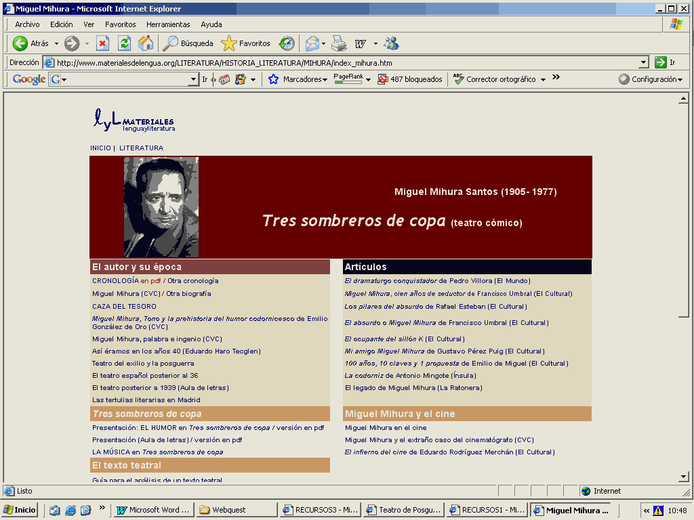Open CAZA DEL TESORO link
Screen dimensions: 694x520
click(x=124, y=307)
